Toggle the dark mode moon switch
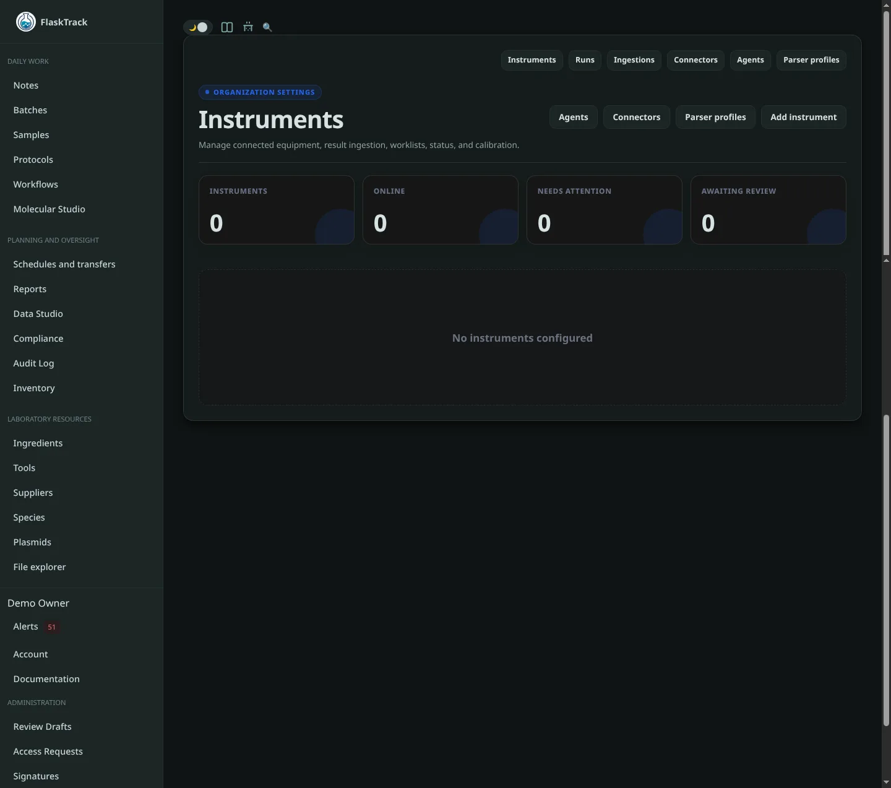 click(x=198, y=27)
